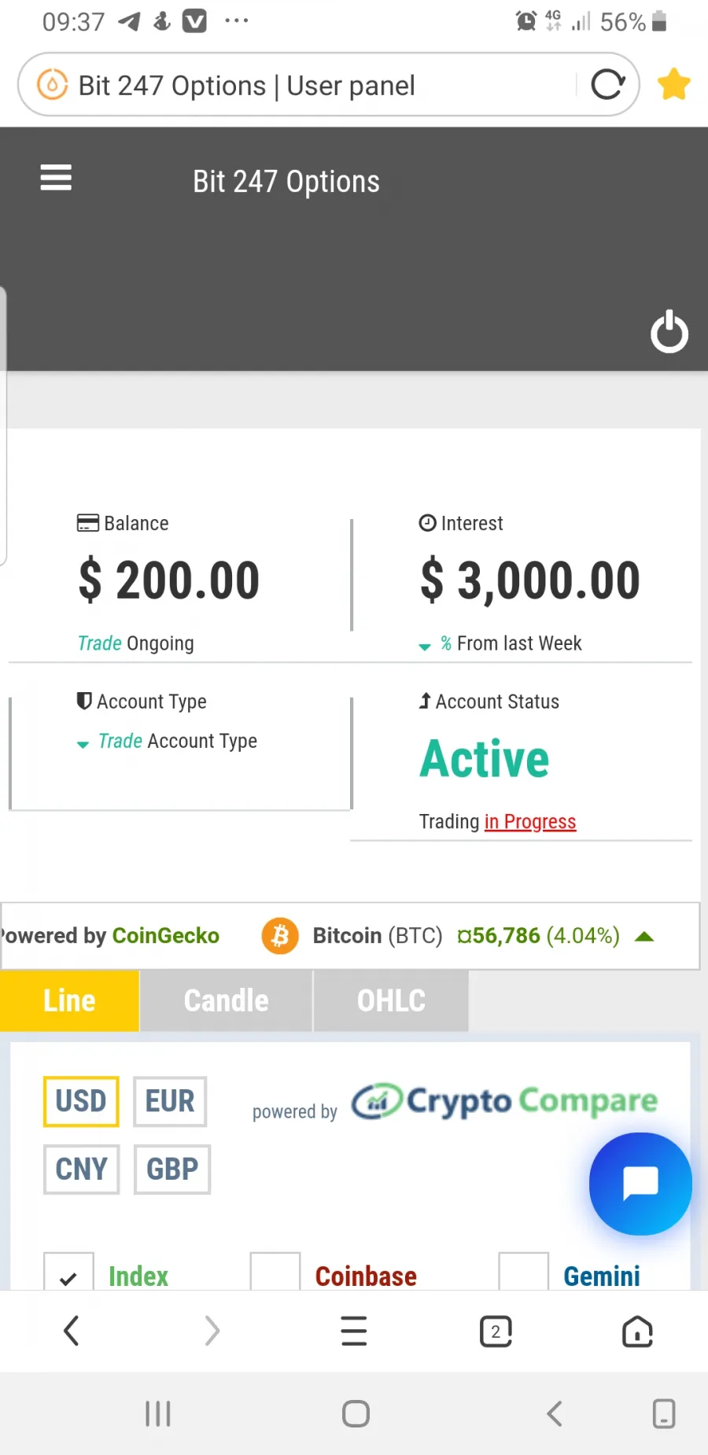708x1455 pixels.
Task: Open the browser tabs counter icon
Action: click(496, 1332)
